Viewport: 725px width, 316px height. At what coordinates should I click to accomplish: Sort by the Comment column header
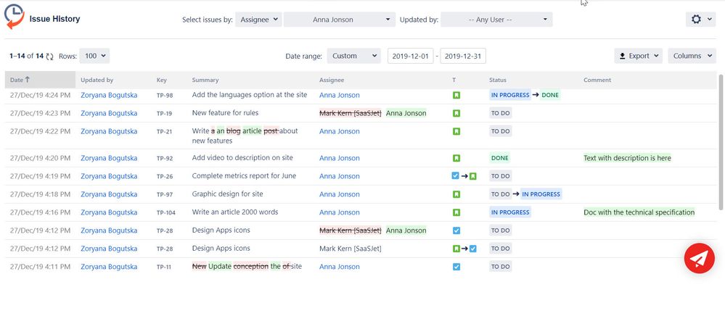coord(597,80)
